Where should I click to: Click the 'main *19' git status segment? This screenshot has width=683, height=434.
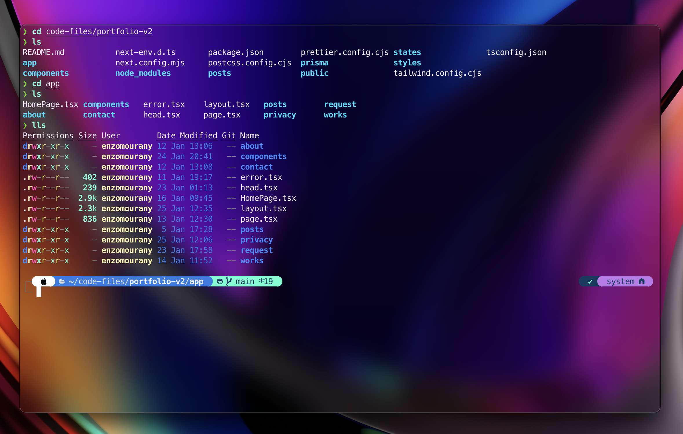pyautogui.click(x=254, y=281)
